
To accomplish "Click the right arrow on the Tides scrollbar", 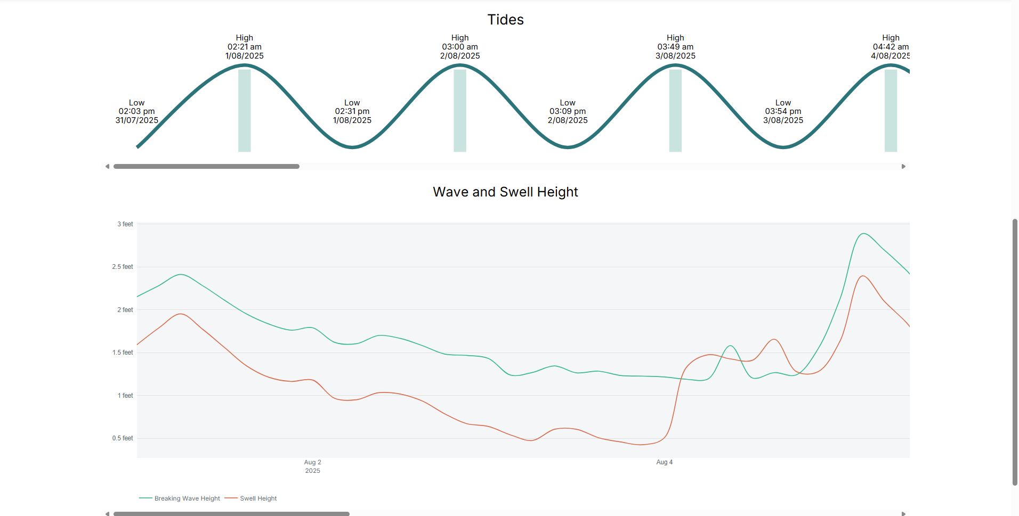I will [x=903, y=166].
